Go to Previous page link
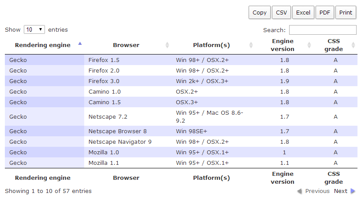This screenshot has width=361, height=200. tap(317, 191)
